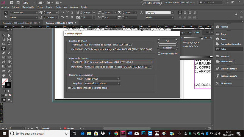The image size is (244, 137).
Task: Select the Zoom tool magnifier
Action: (x=9, y=75)
